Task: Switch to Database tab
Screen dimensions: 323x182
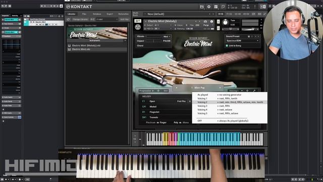Action: click(x=97, y=14)
